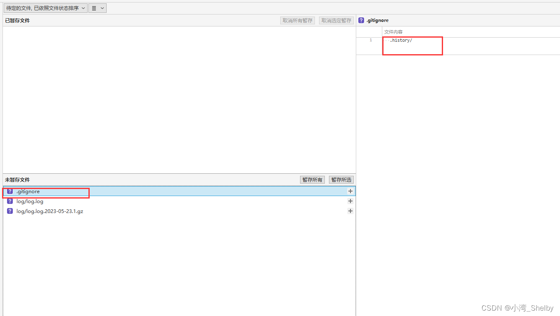Click the .gitignore icon in diff header
This screenshot has width=560, height=316.
(361, 20)
